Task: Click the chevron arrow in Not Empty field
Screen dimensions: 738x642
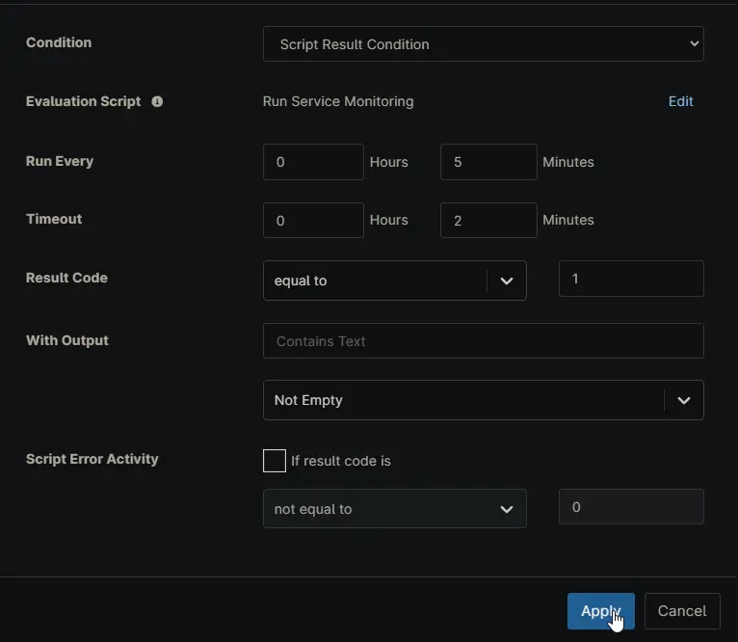Action: click(x=683, y=400)
